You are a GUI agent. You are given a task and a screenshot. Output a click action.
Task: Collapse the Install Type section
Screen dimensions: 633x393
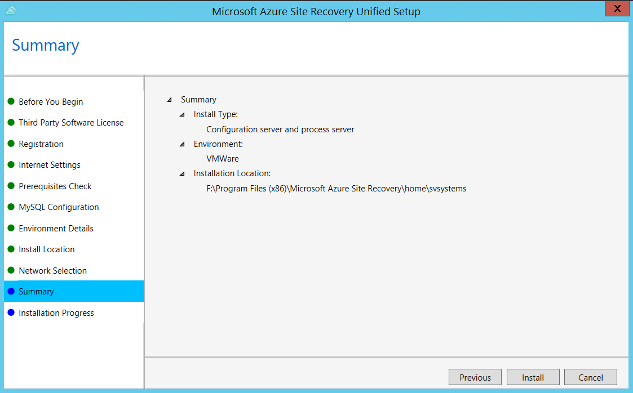(182, 114)
